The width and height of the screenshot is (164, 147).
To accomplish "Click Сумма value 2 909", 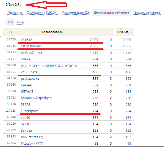I will click(127, 40).
